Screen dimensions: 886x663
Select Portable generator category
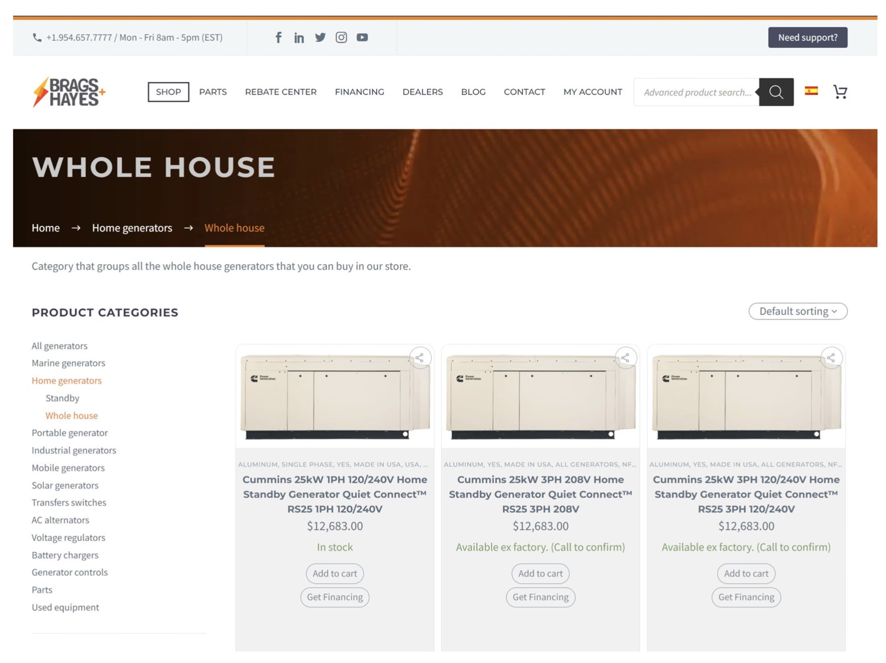coord(70,433)
